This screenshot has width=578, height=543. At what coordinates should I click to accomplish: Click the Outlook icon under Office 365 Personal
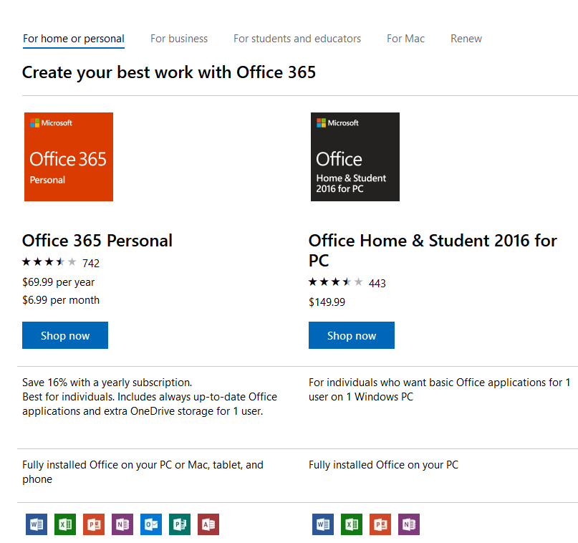(151, 524)
